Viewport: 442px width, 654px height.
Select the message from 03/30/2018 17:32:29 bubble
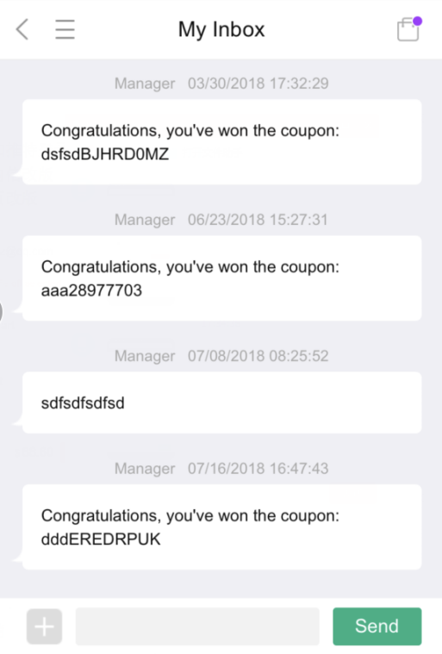pyautogui.click(x=221, y=142)
